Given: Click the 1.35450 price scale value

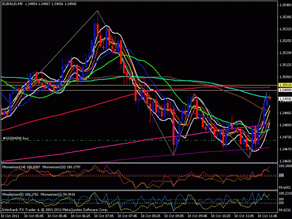Looking at the screenshot, I should [285, 5].
